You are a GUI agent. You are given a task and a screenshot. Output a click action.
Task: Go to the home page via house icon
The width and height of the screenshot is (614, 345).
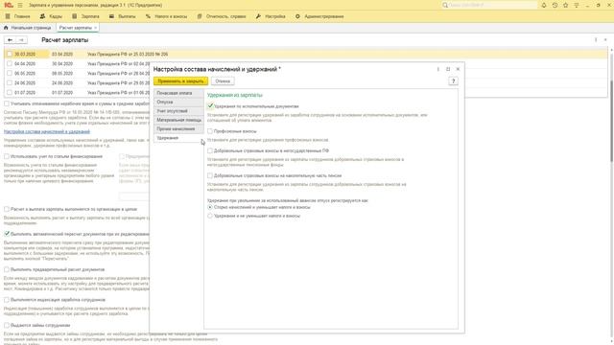pos(6,28)
